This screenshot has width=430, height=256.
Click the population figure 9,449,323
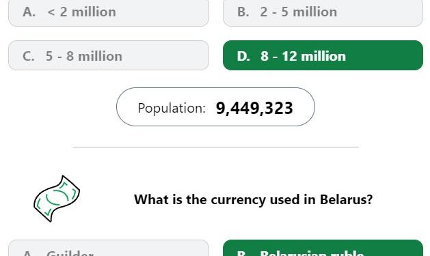[x=254, y=108]
